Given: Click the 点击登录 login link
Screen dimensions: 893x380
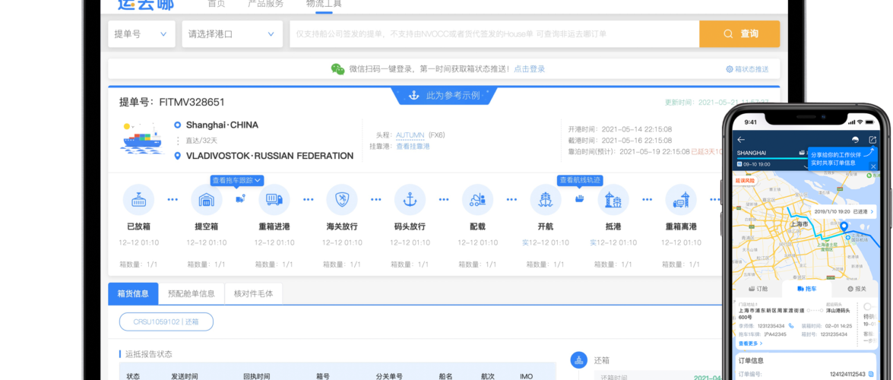Looking at the screenshot, I should [530, 69].
